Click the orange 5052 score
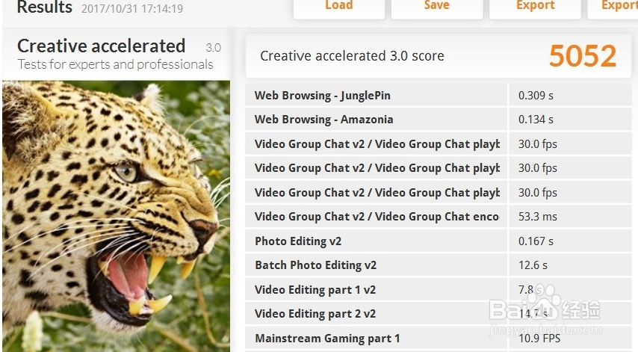The image size is (638, 352). click(583, 56)
